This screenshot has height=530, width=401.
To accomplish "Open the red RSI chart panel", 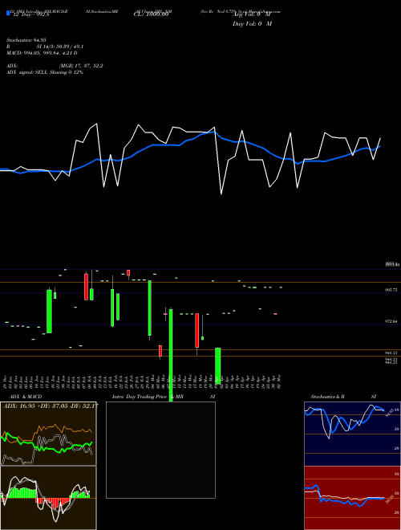I will tap(352, 498).
